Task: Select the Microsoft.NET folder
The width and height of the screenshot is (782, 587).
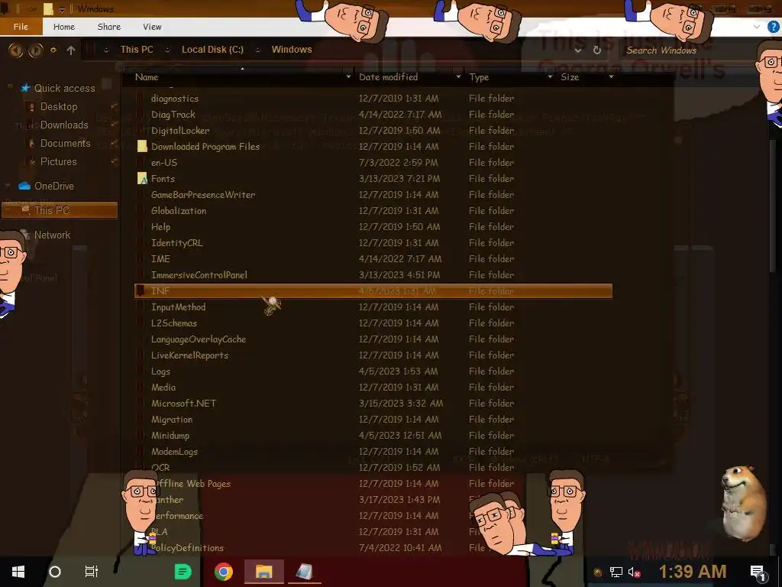Action: [183, 404]
